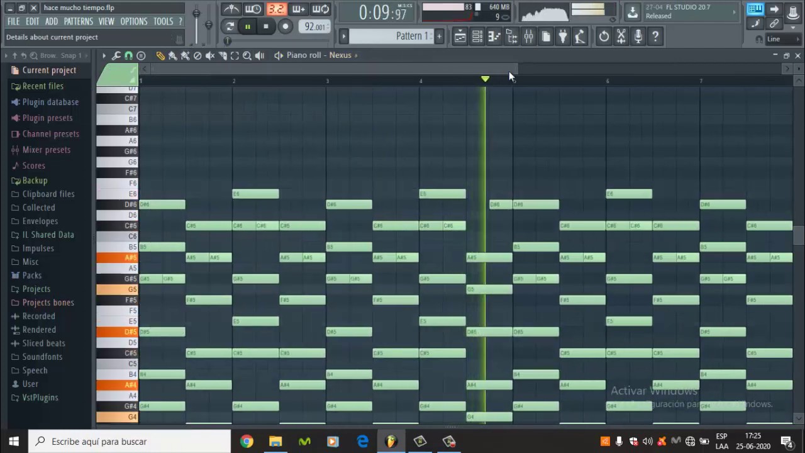Toggle piano roll snap magnet icon
This screenshot has width=805, height=453.
click(128, 55)
